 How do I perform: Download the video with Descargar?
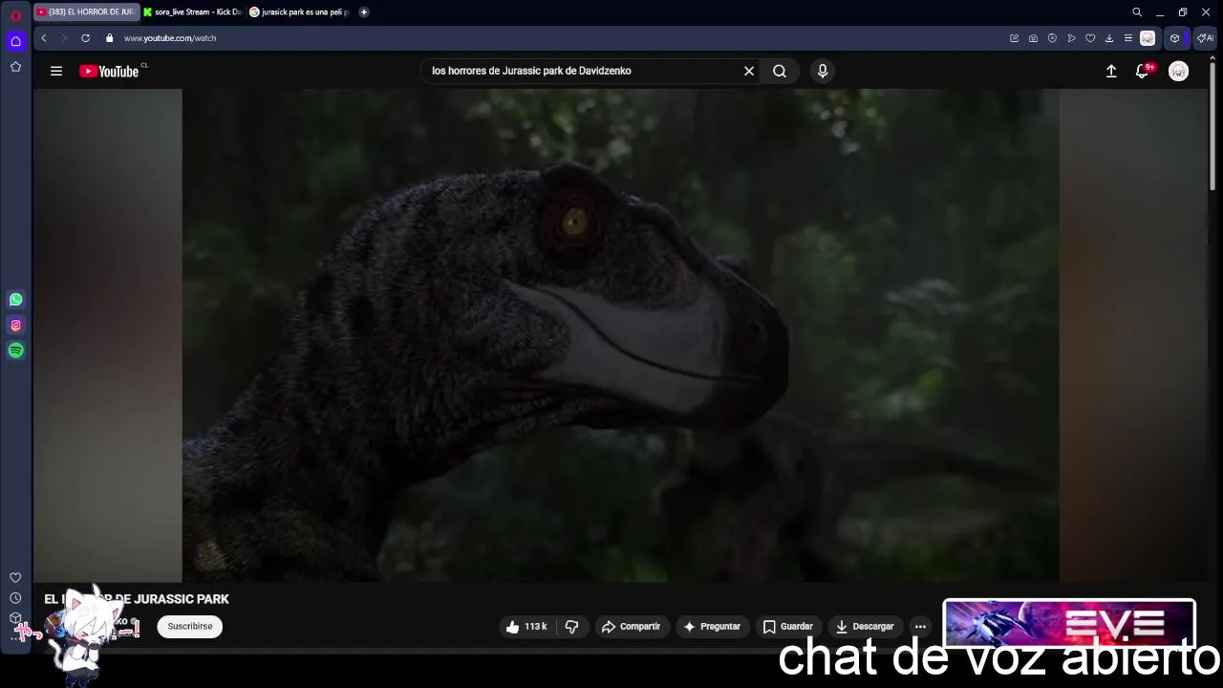[864, 627]
